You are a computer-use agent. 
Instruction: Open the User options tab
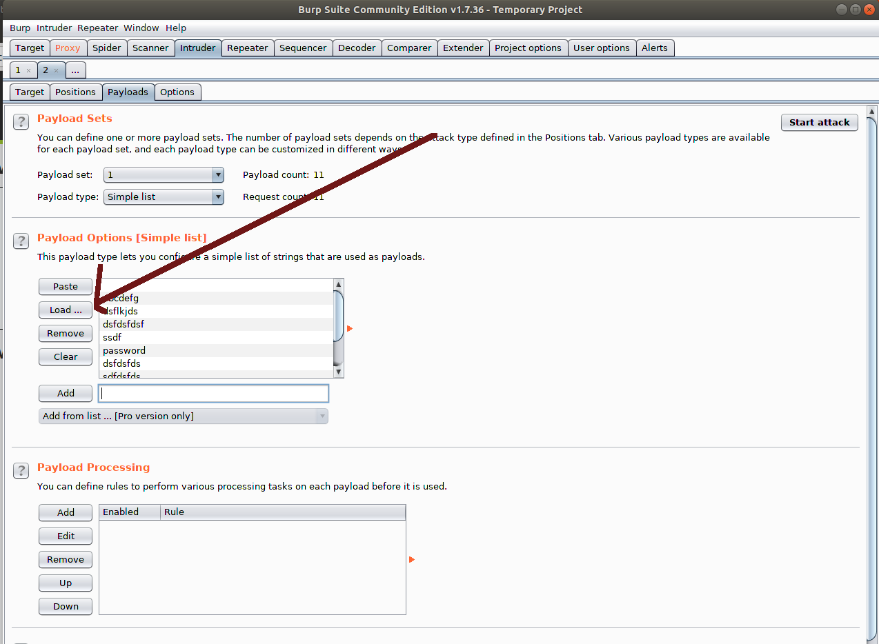[x=602, y=48]
